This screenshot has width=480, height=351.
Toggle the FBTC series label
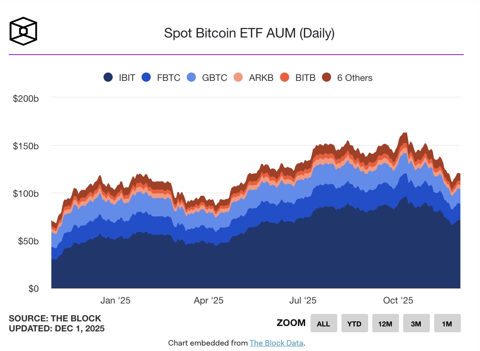pyautogui.click(x=169, y=78)
